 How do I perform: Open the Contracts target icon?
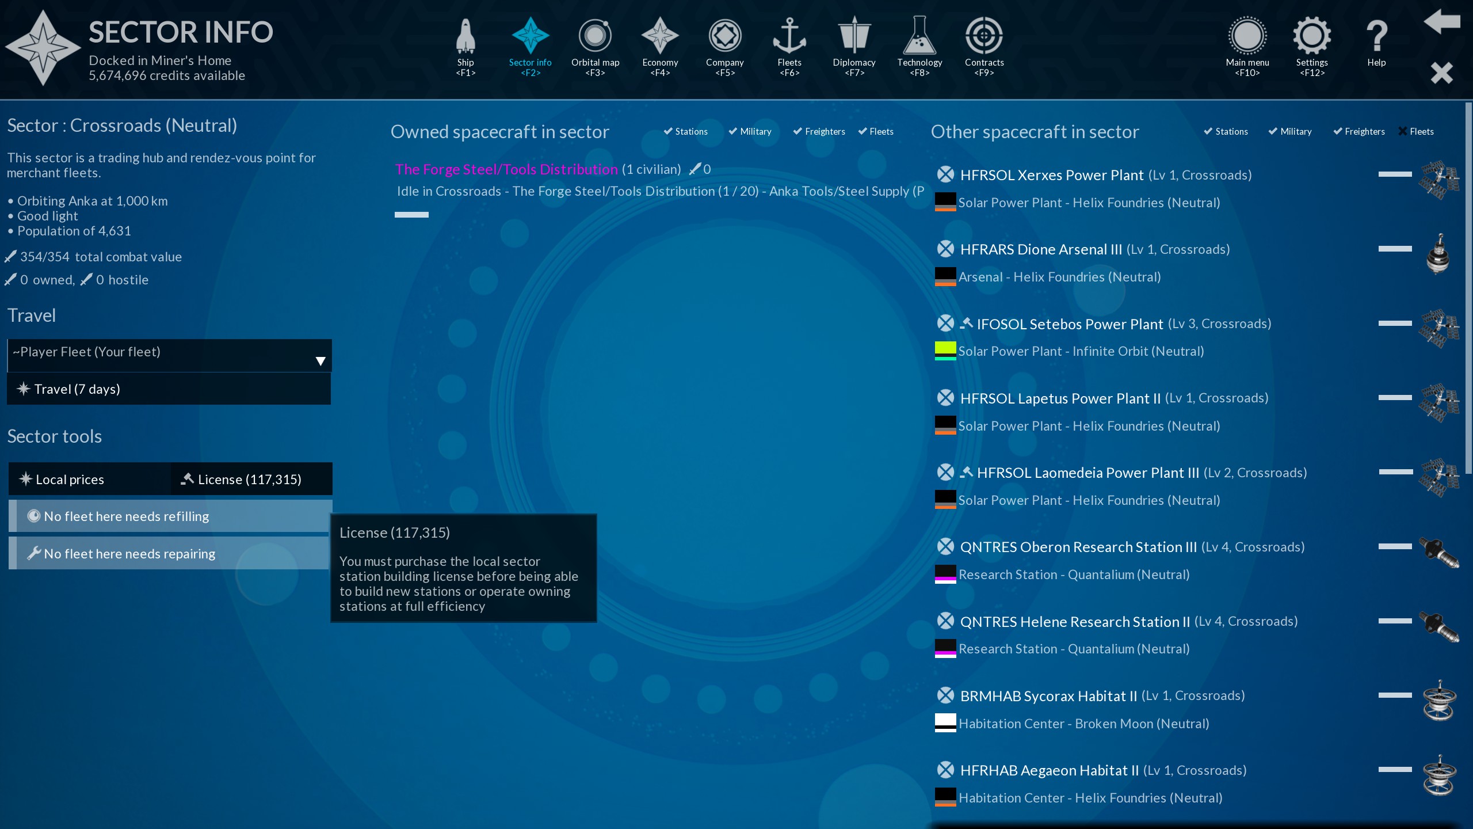(x=984, y=36)
